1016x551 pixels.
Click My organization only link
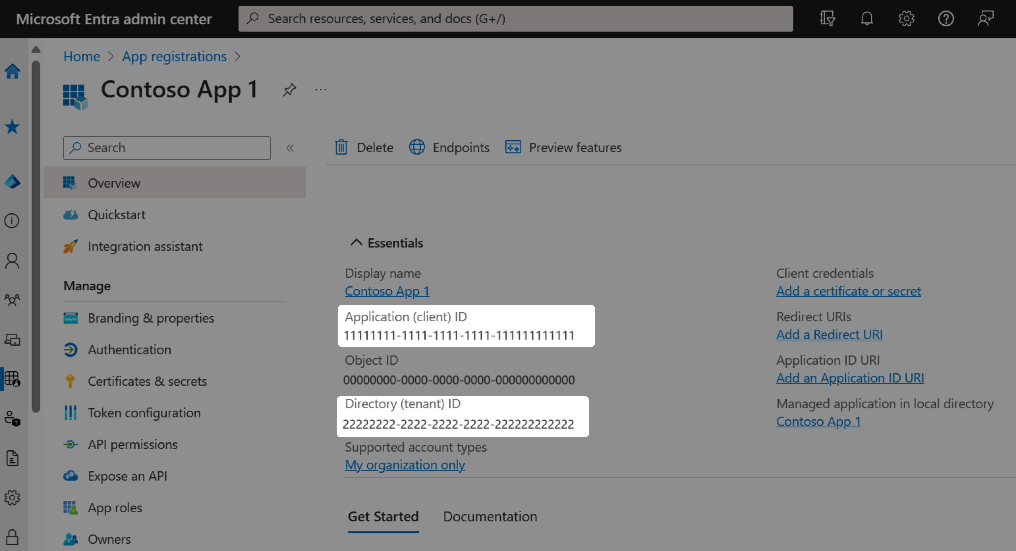(x=405, y=465)
